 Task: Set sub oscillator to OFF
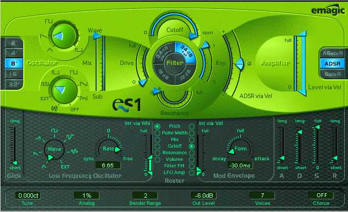pos(75,110)
